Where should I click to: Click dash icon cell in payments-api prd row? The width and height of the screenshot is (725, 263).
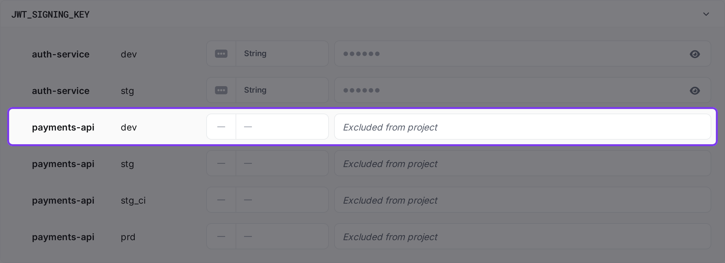tap(221, 236)
